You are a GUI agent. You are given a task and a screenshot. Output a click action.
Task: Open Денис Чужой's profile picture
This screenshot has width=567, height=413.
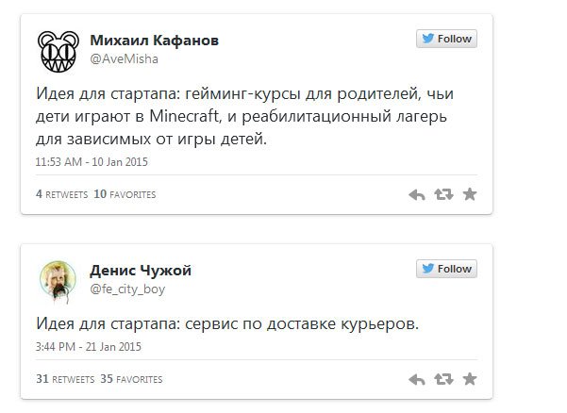pyautogui.click(x=58, y=282)
